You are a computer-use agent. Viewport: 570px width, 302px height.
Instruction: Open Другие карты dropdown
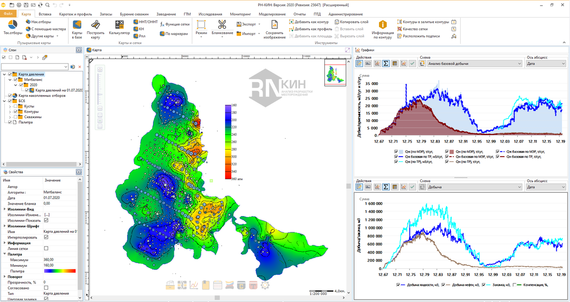[x=42, y=36]
